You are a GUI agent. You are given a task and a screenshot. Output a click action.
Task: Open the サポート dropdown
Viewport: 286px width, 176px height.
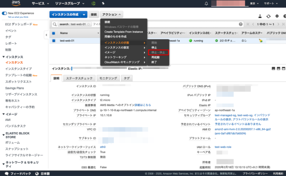[271, 4]
